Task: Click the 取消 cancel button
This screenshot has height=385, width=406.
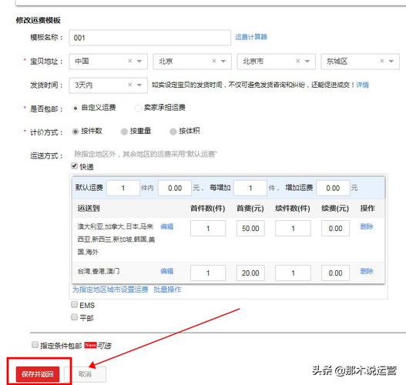Action: coord(85,374)
